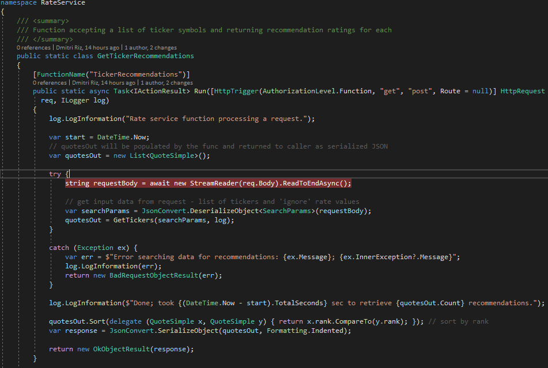Click req.Body in the highlighted line
This screenshot has width=548, height=368.
(258, 183)
